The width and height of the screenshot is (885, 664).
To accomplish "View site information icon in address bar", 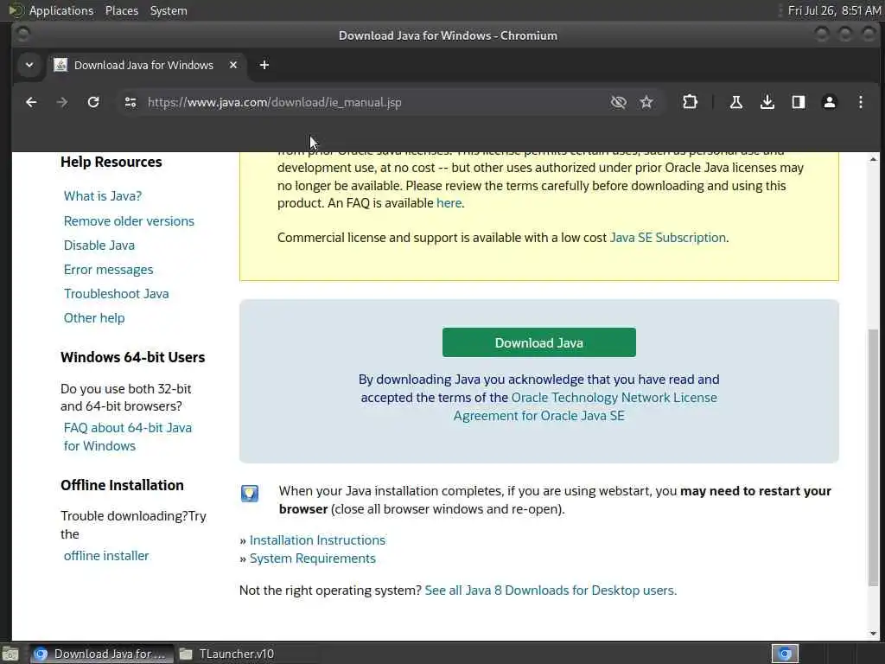I will point(131,102).
